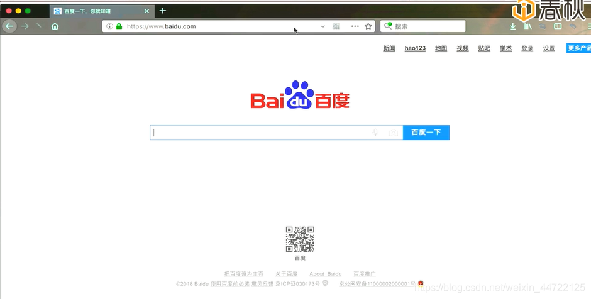
Task: Open the 地图 link
Action: pos(441,48)
